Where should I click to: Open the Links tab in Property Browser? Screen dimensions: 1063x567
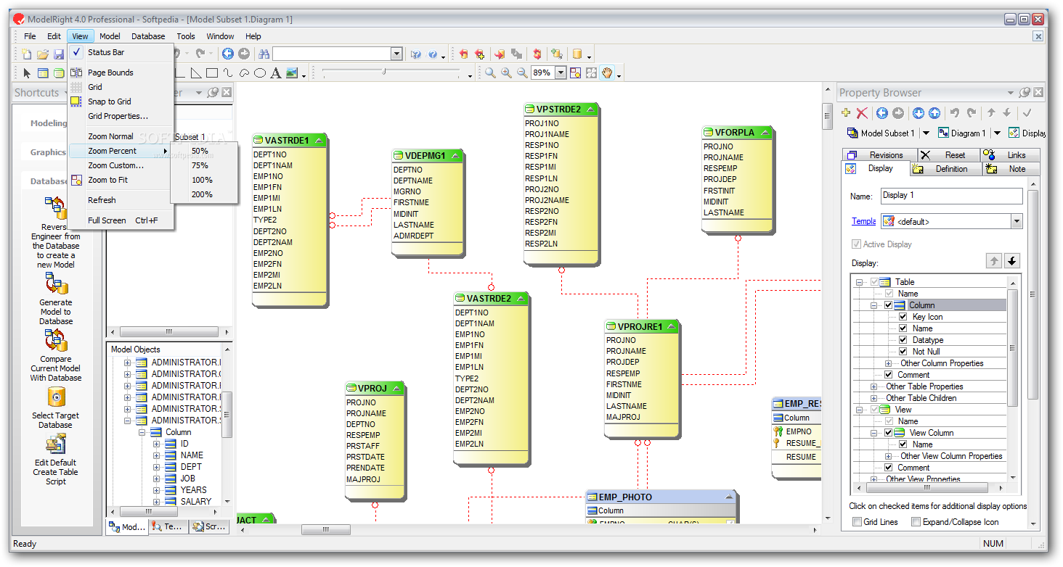tap(1011, 155)
